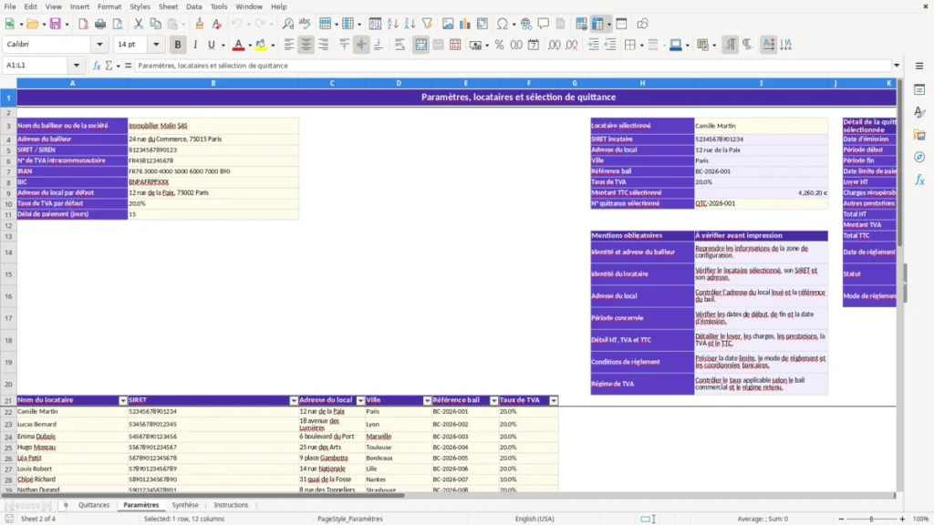Click the Export as PDF icon

point(83,24)
